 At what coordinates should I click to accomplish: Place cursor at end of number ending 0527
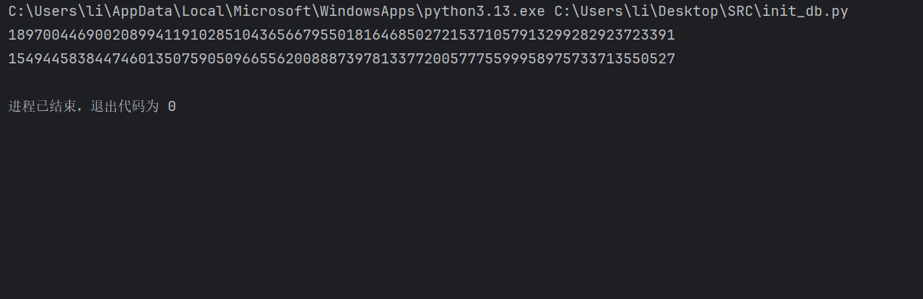pyautogui.click(x=676, y=59)
